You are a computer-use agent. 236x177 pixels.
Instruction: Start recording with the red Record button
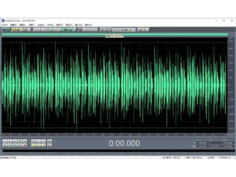point(25,145)
